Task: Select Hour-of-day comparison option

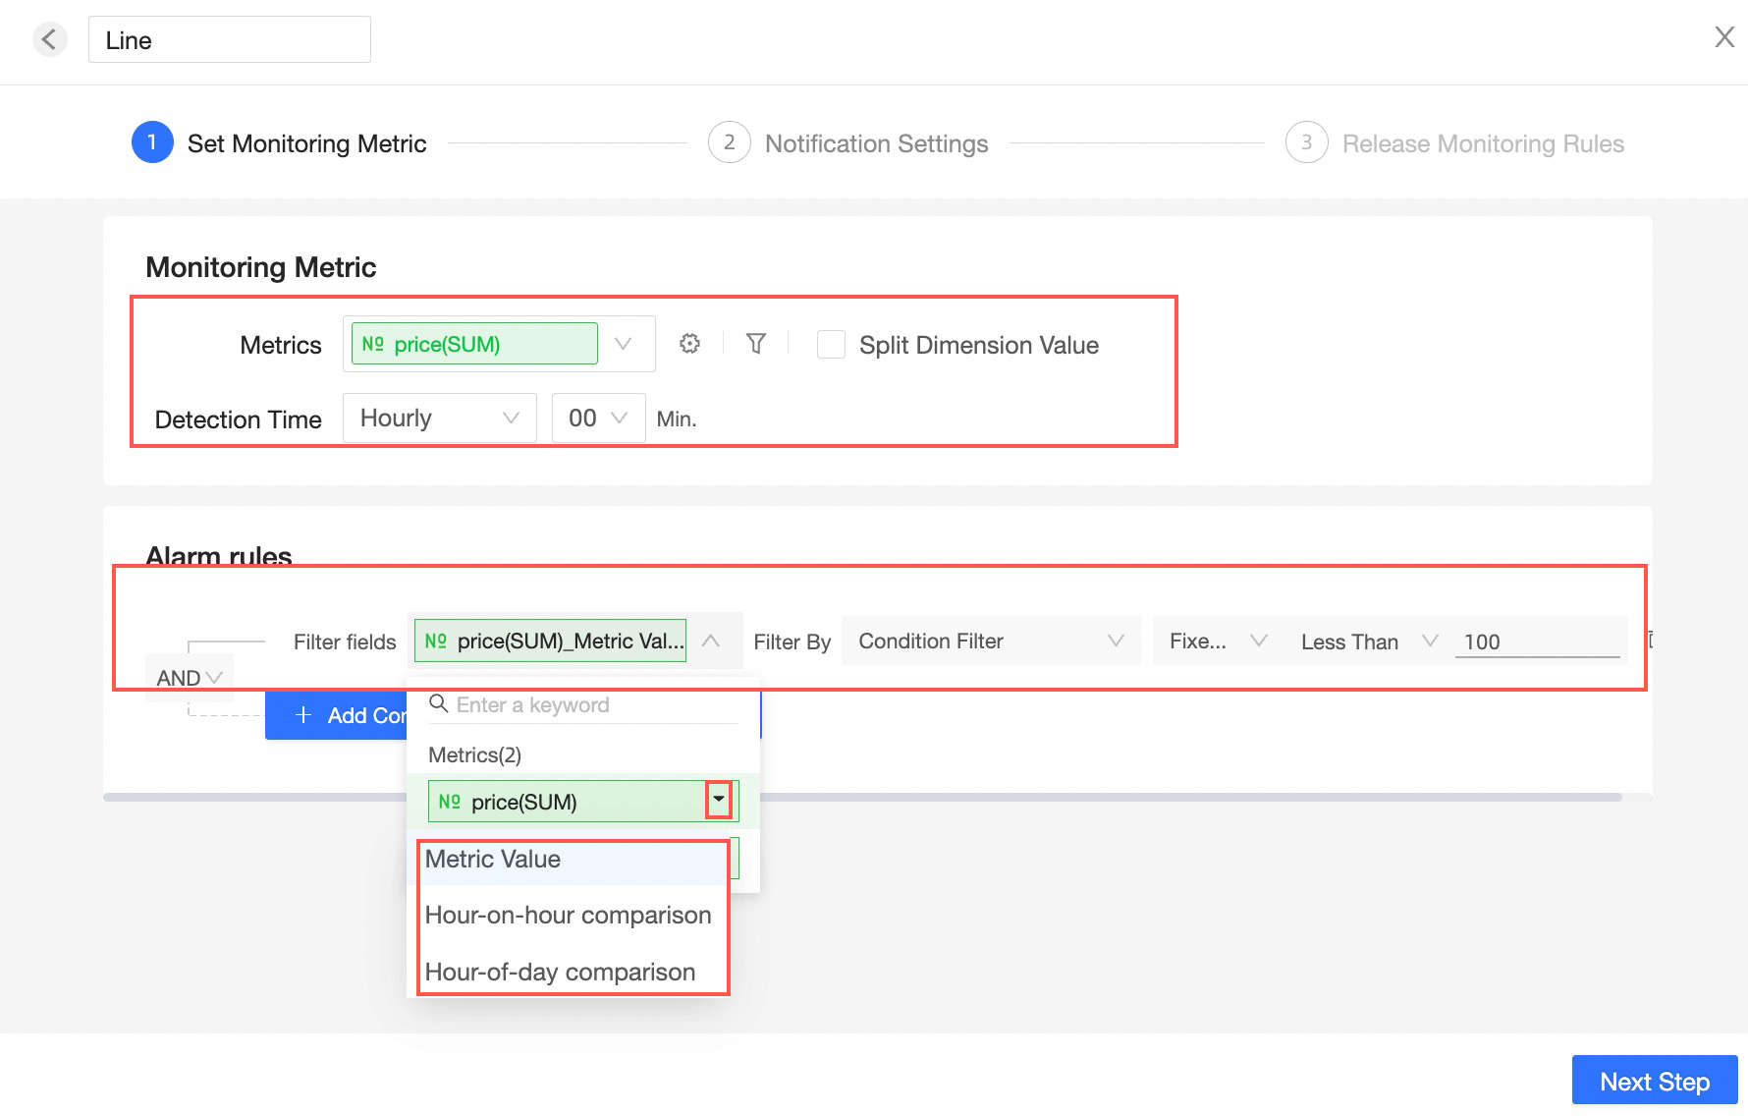Action: coord(560,973)
